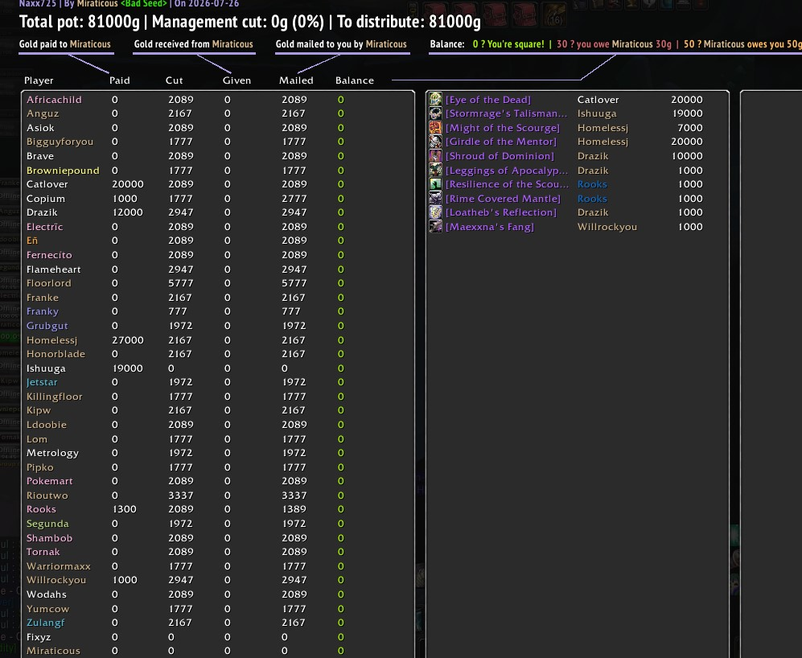The width and height of the screenshot is (802, 658).
Task: Click the Stormrage's Talisman item icon
Action: 435,113
